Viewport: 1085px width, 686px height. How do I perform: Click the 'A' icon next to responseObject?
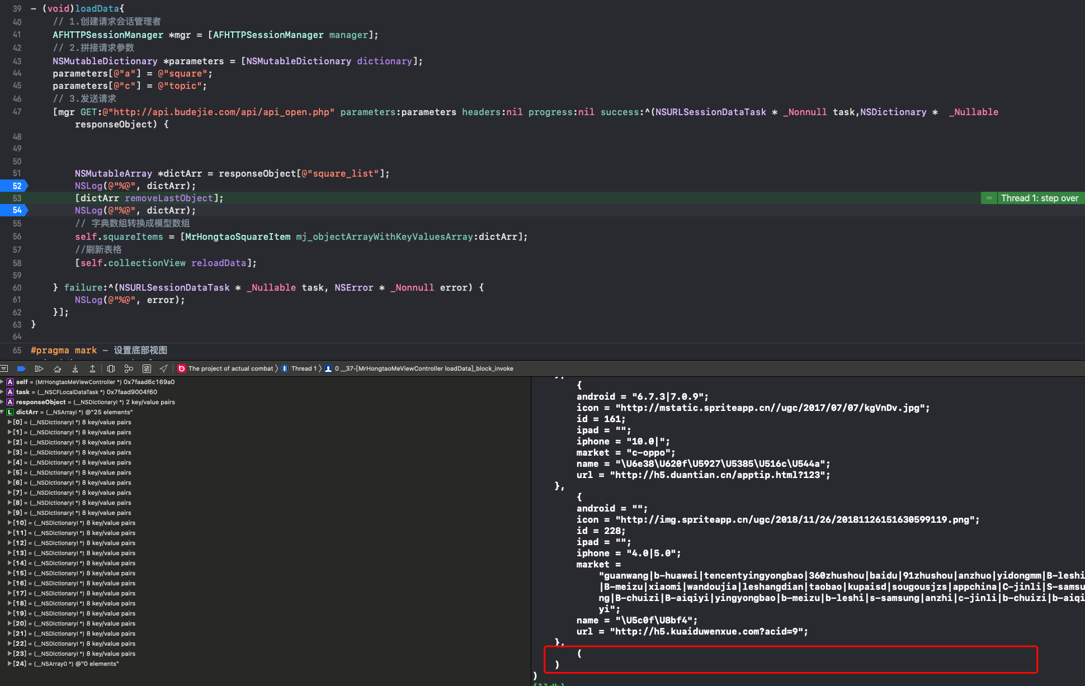click(10, 402)
